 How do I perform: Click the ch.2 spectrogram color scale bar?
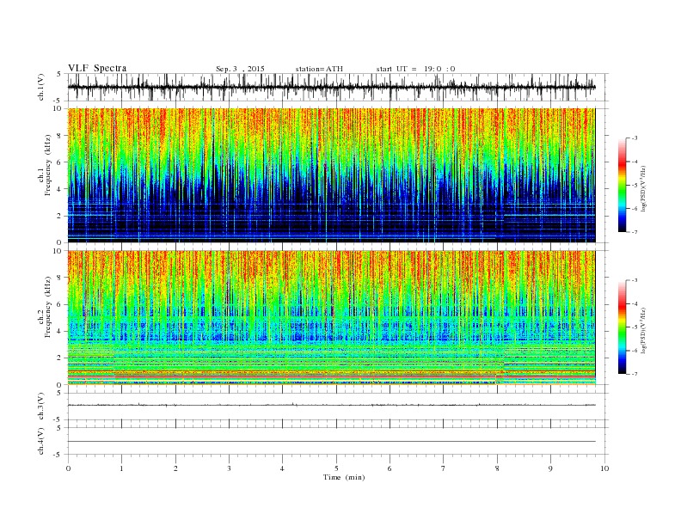622,327
